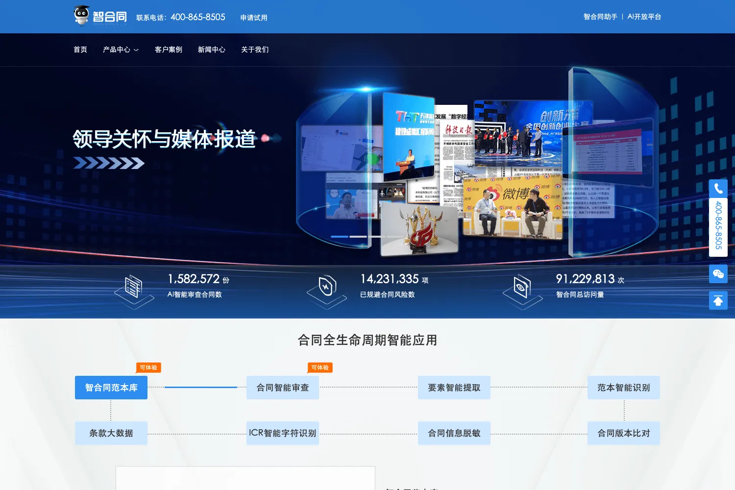Open 关于我们 navigation item

tap(255, 49)
